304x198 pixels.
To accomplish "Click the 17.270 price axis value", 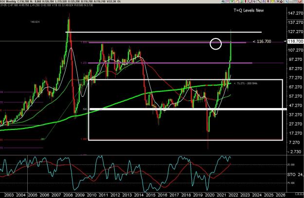I will pos(295,133).
